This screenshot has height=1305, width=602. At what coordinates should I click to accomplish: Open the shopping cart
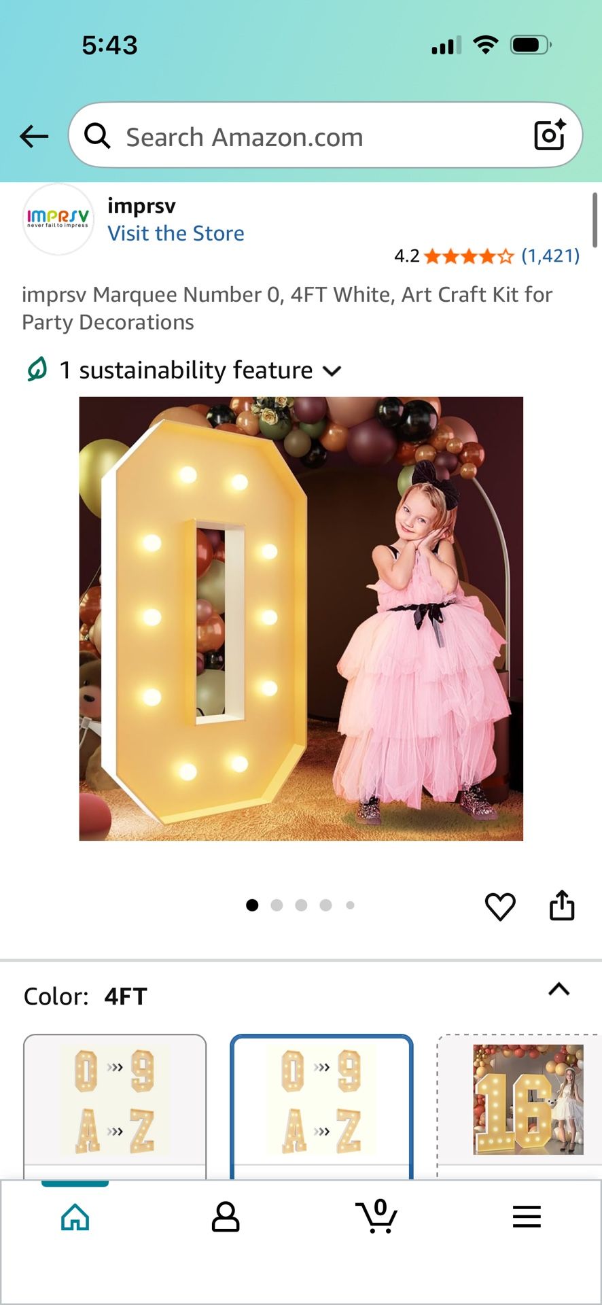tap(376, 1215)
